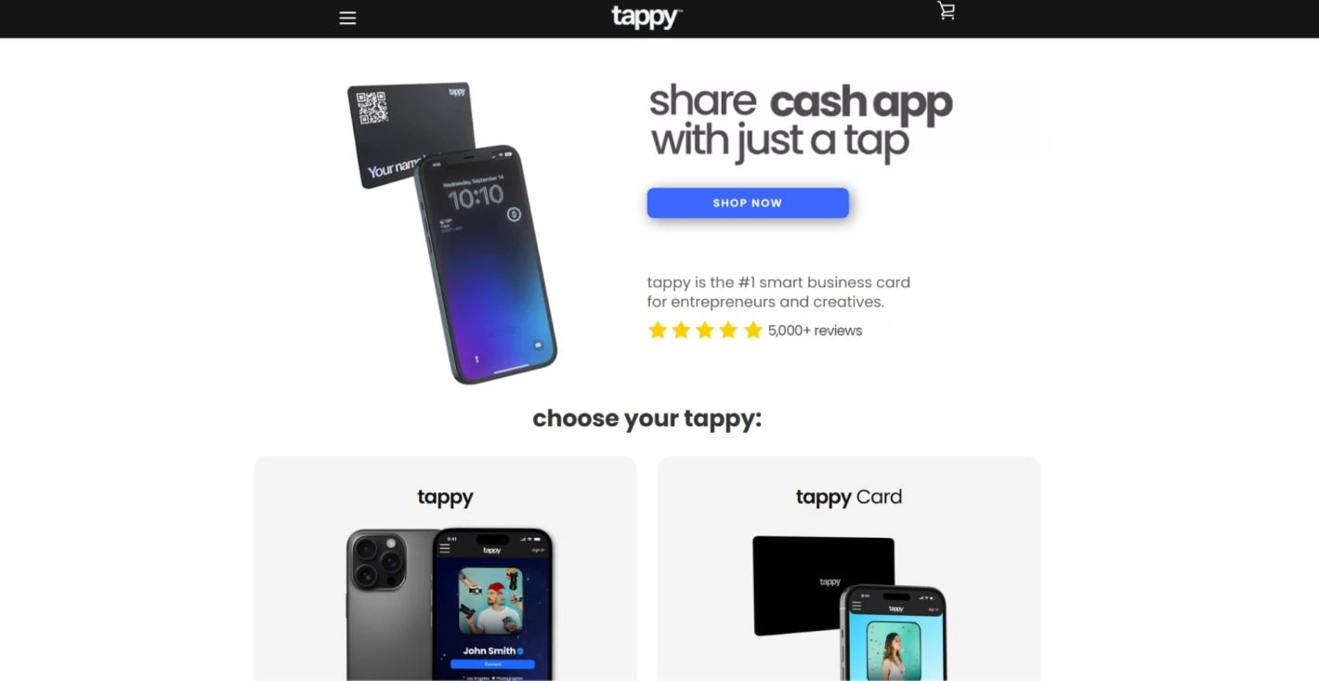
Task: Click the tappy logo in header
Action: [646, 18]
